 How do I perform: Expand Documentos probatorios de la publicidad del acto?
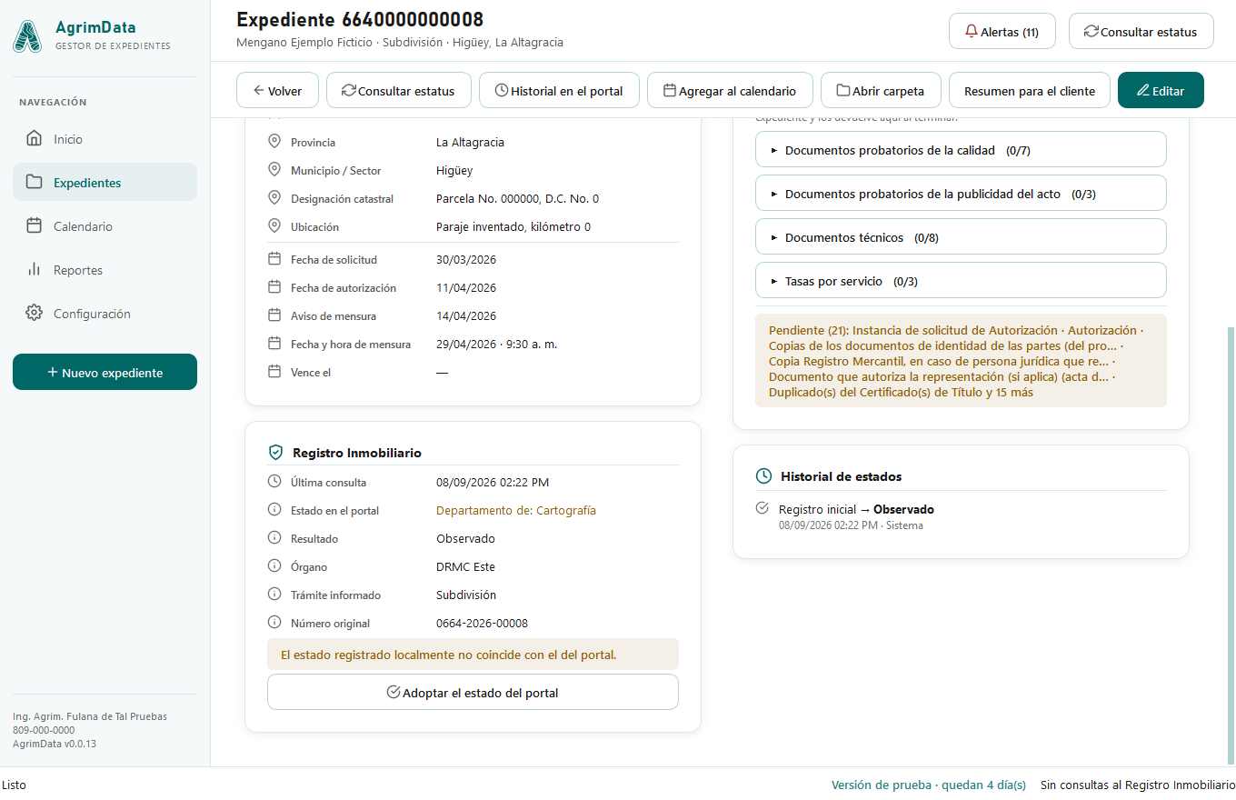point(961,194)
